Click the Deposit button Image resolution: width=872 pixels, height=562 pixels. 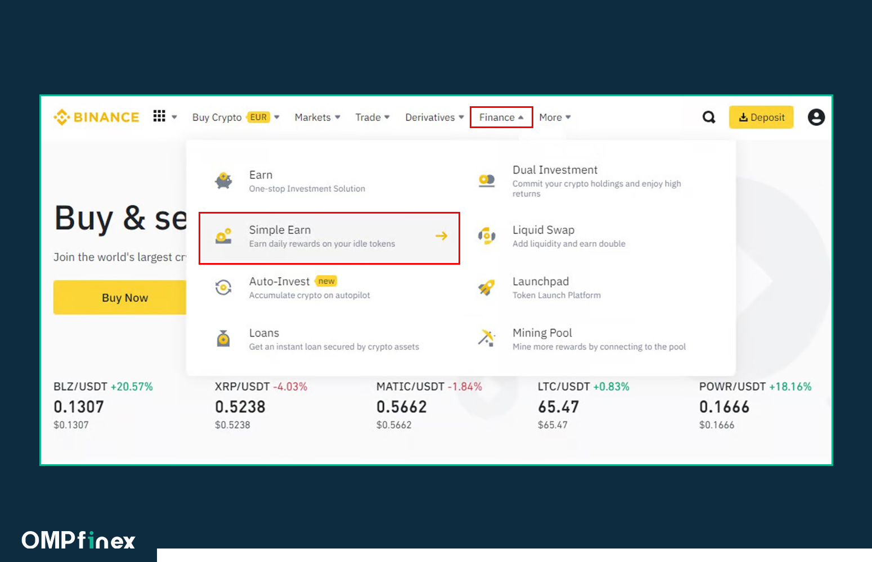pos(761,117)
